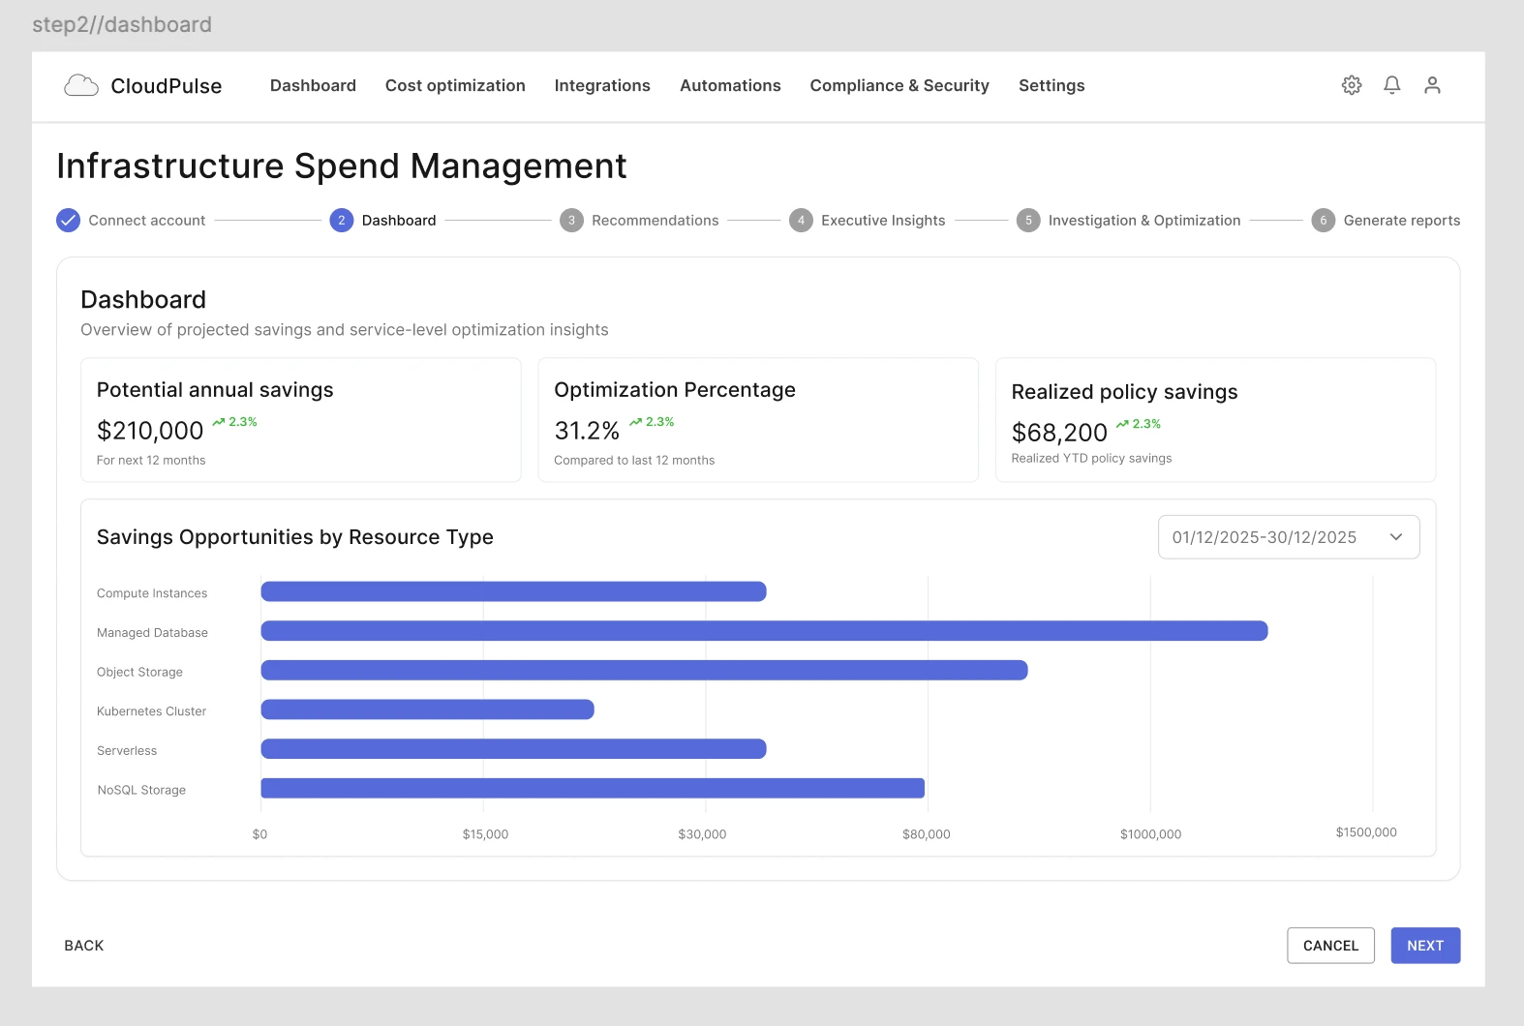Select step 3 Recommendations circle

(x=571, y=221)
